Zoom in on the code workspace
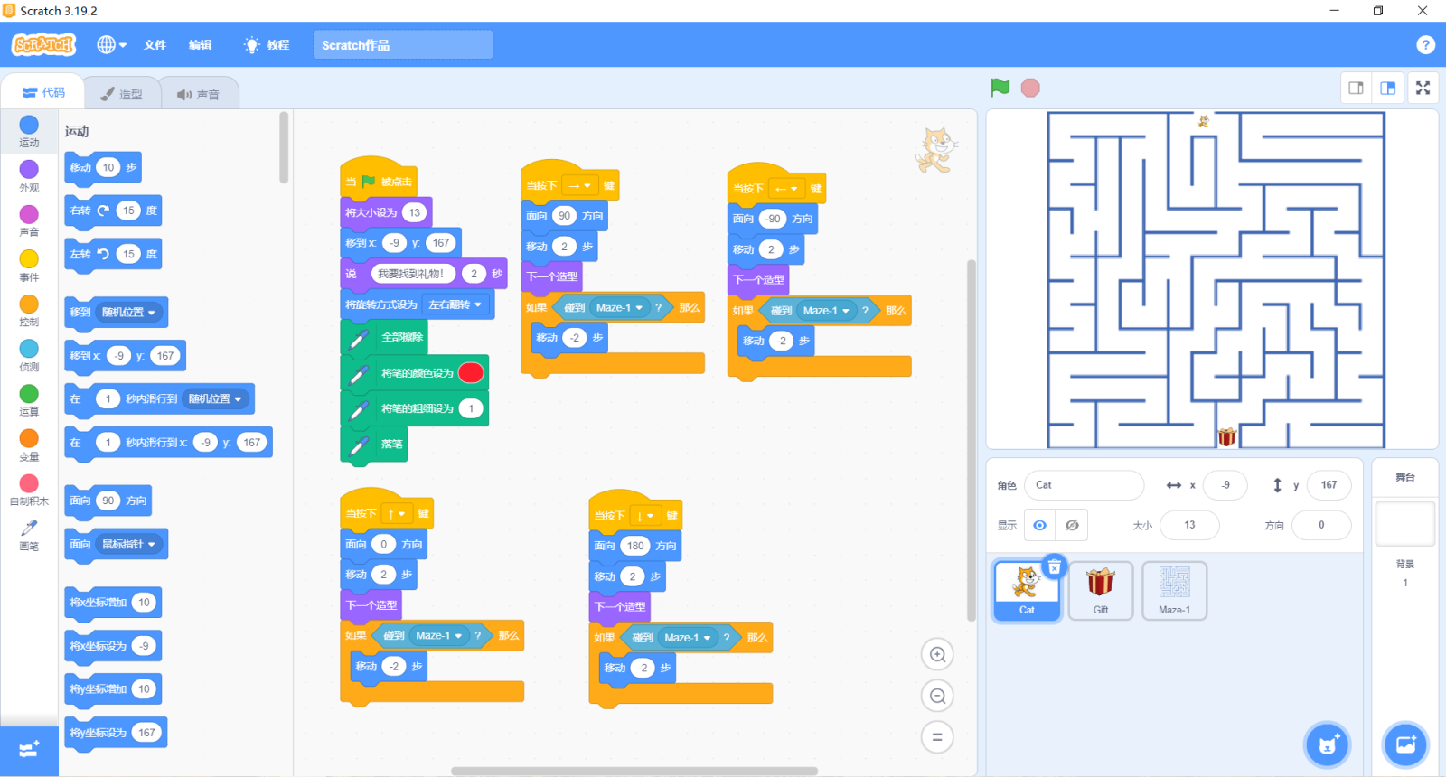This screenshot has height=777, width=1446. point(937,654)
